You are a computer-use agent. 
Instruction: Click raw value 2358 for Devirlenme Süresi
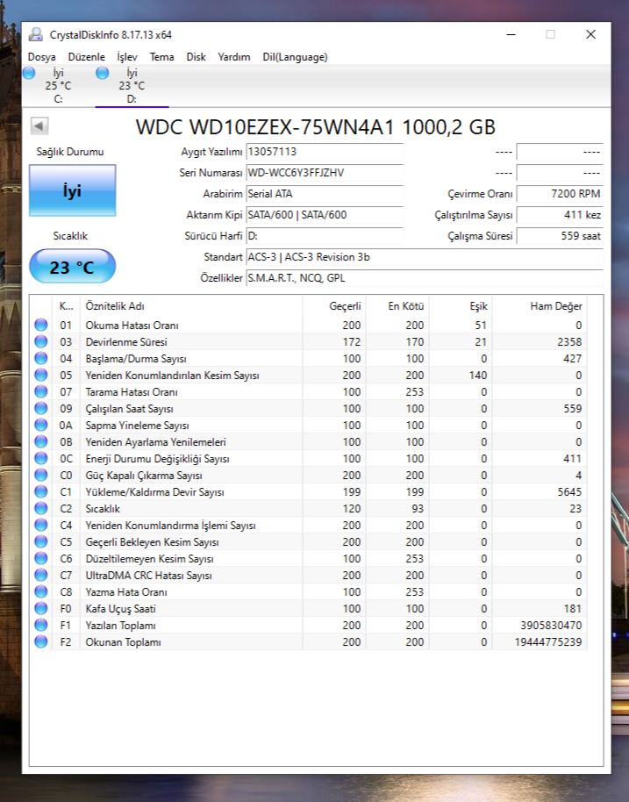point(569,341)
